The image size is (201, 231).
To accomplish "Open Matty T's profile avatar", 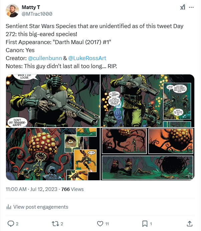I will (x=12, y=11).
